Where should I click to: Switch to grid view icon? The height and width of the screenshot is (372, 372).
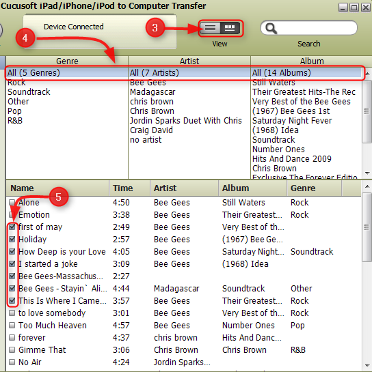click(230, 28)
